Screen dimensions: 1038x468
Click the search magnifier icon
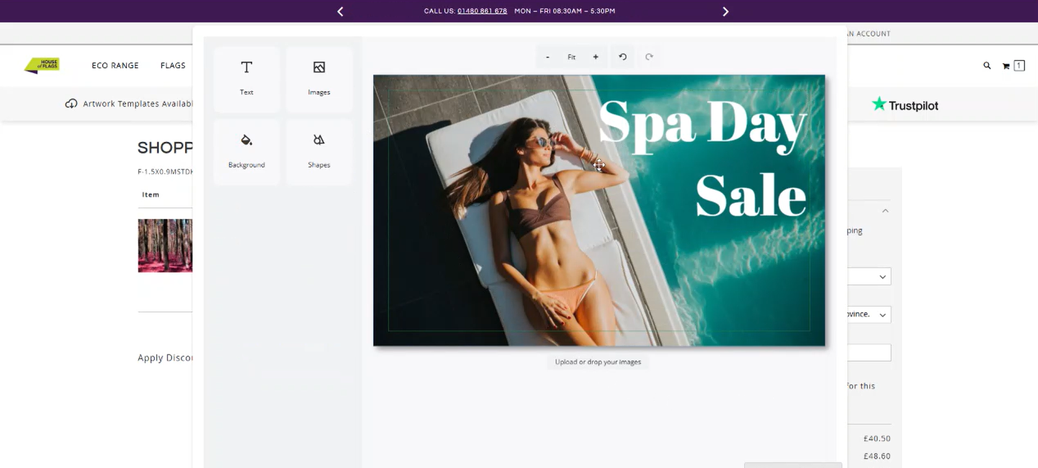coord(987,66)
